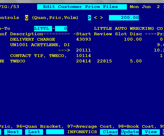Viewport: 164px width, 136px height.
Task: Click the Last button
Action: 34,132
